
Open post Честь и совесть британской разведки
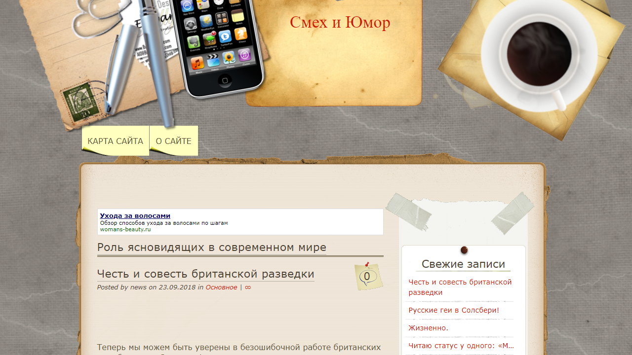click(205, 274)
